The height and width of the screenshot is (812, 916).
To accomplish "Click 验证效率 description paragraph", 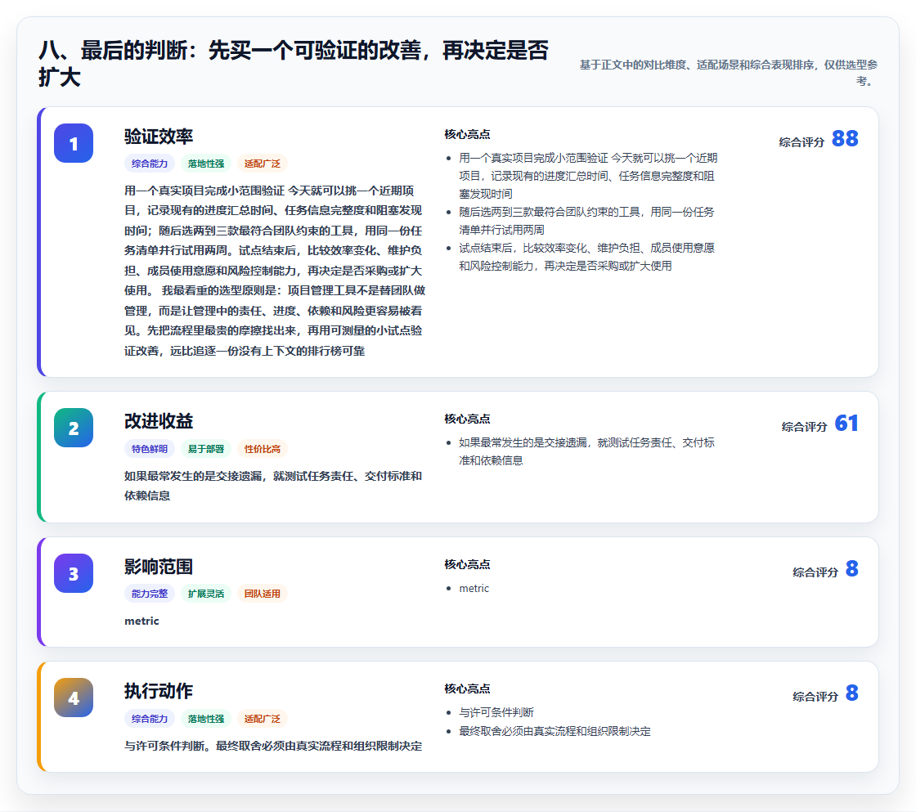I will coord(275,271).
